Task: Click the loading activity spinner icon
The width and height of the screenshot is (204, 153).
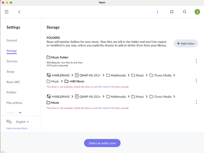Action: (x=158, y=12)
